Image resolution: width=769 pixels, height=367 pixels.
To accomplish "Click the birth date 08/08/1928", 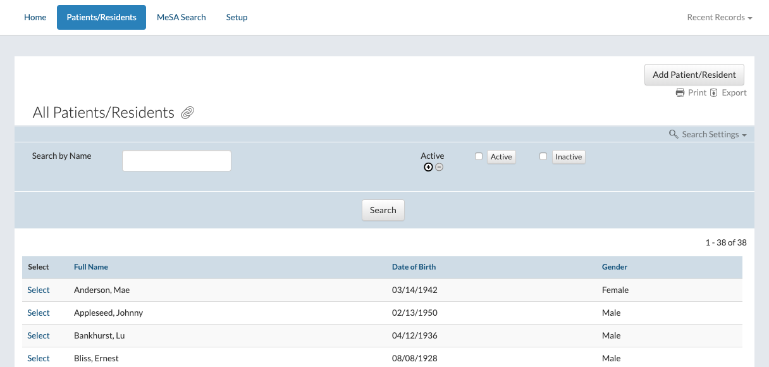I will (x=415, y=358).
